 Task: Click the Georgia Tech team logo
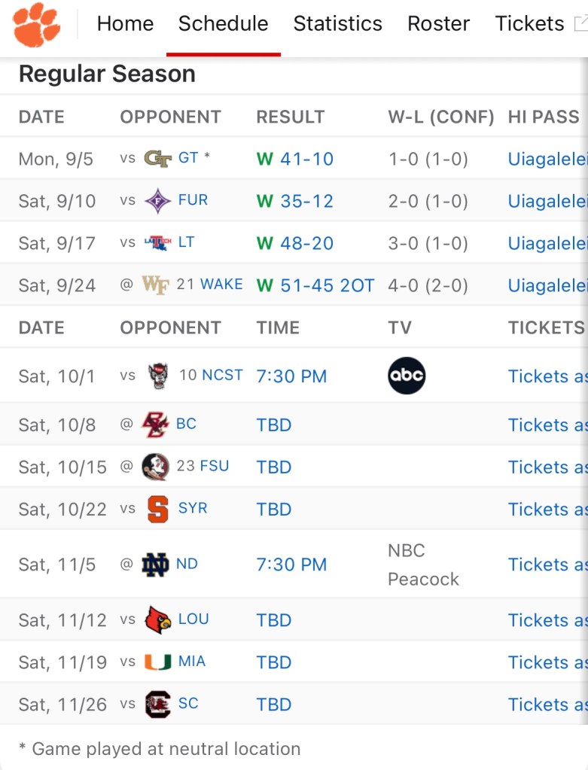157,159
